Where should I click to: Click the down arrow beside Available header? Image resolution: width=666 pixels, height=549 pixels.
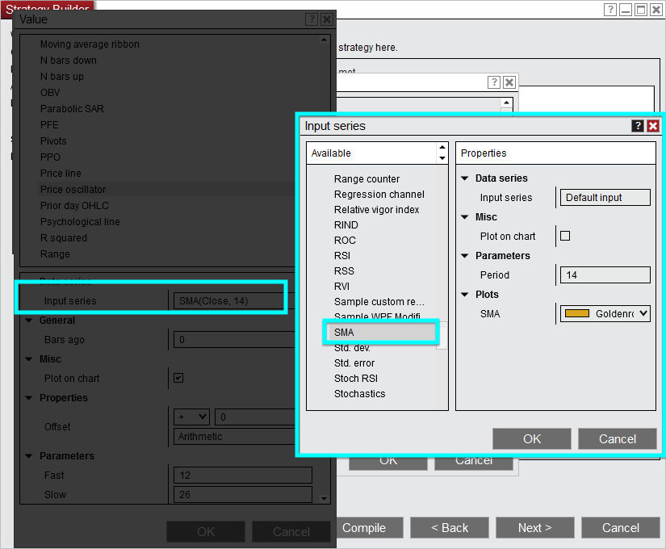442,158
